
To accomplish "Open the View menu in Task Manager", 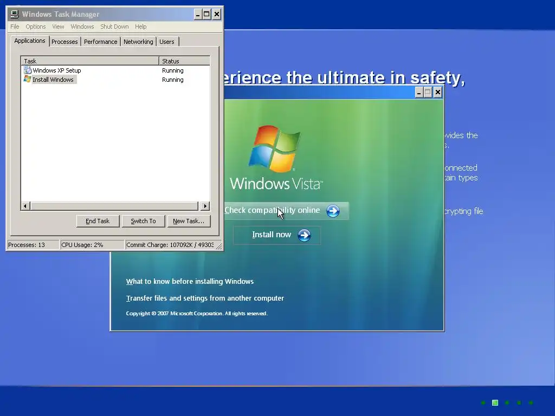I will click(58, 27).
